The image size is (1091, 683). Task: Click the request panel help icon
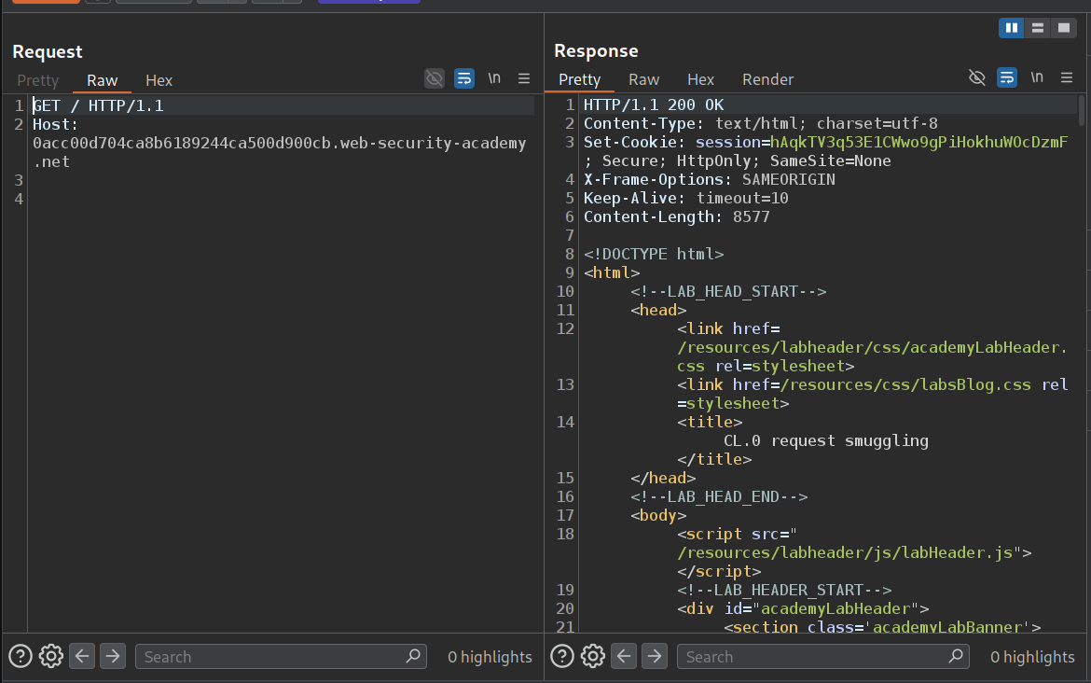pyautogui.click(x=21, y=656)
